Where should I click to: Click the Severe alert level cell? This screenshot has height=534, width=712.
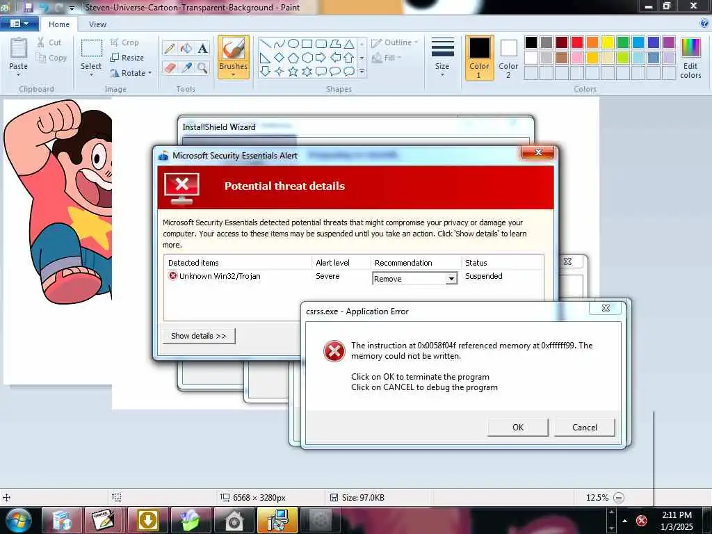click(x=327, y=276)
